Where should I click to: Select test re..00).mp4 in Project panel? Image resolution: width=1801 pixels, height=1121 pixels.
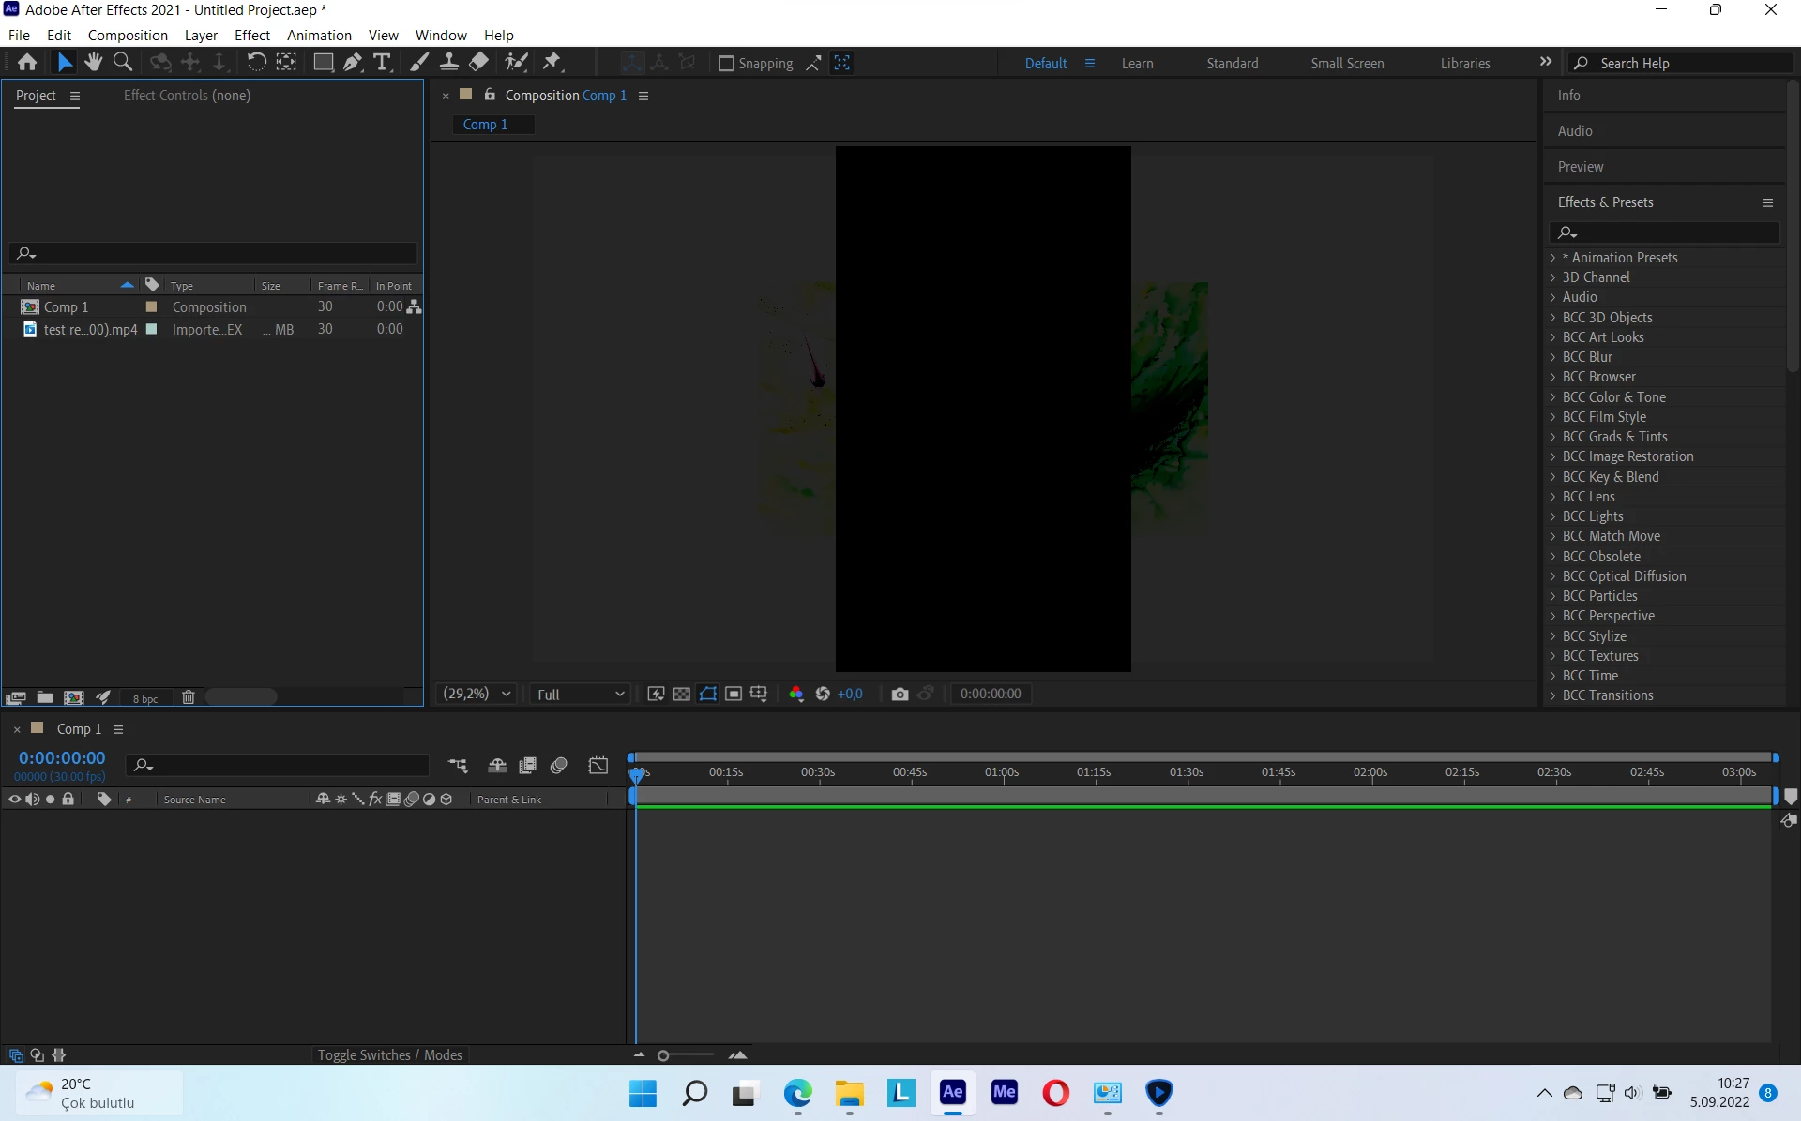(x=90, y=330)
